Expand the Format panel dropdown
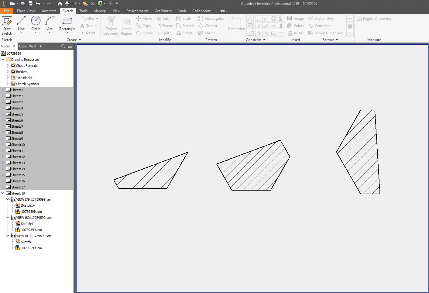This screenshot has width=429, height=293. 330,40
